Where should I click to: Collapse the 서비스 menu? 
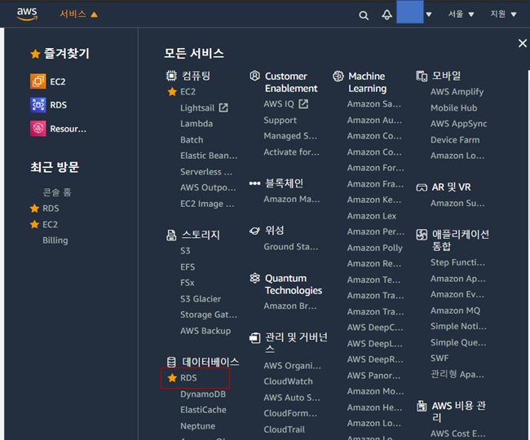pos(79,14)
